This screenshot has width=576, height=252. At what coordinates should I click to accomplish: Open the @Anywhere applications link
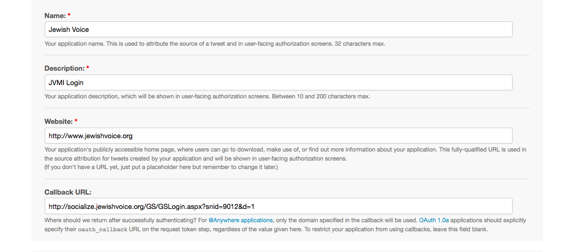(x=241, y=221)
